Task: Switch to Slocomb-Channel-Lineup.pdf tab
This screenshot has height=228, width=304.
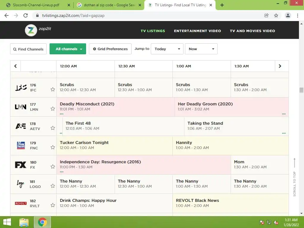Action: tap(36, 5)
